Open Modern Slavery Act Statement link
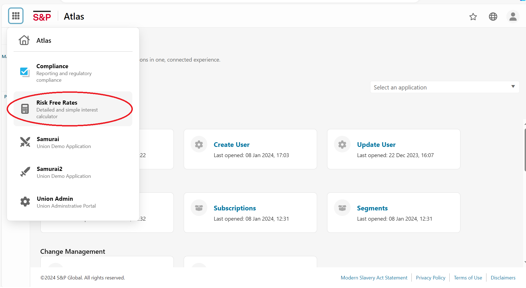This screenshot has height=288, width=526. click(374, 278)
